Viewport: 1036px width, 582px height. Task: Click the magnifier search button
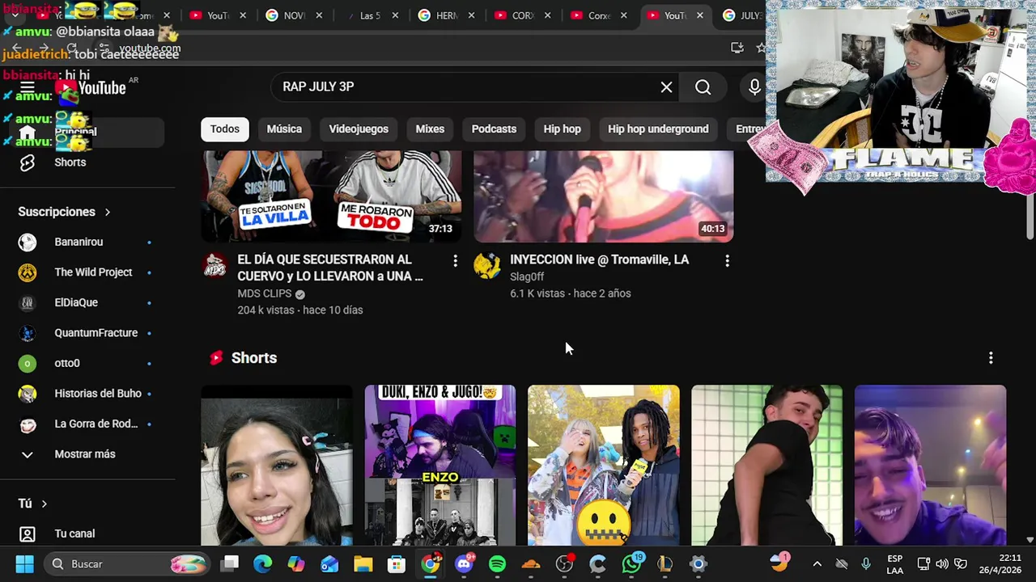point(703,87)
